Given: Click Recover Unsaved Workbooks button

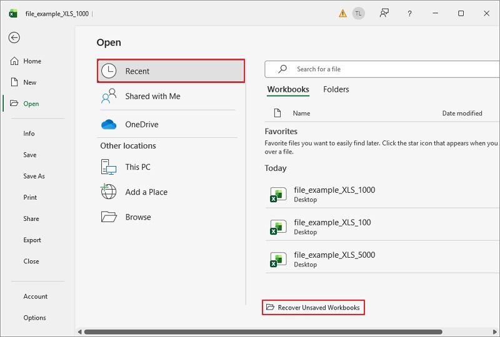Looking at the screenshot, I should click(x=313, y=308).
